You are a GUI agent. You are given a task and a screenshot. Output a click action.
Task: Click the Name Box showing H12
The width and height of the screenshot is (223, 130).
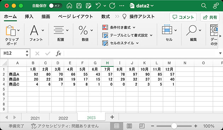pyautogui.click(x=13, y=53)
